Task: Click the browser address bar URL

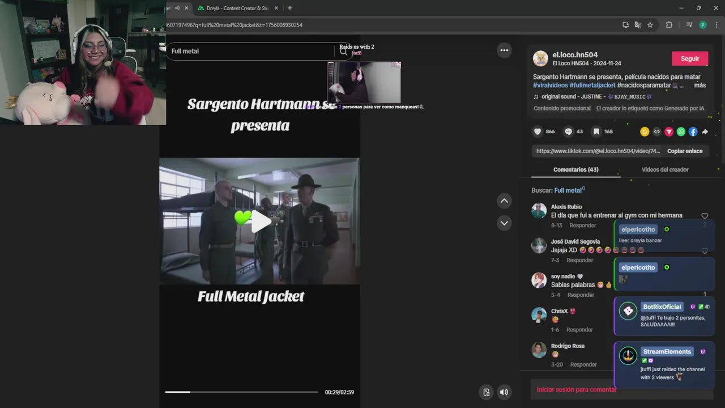Action: pyautogui.click(x=234, y=25)
